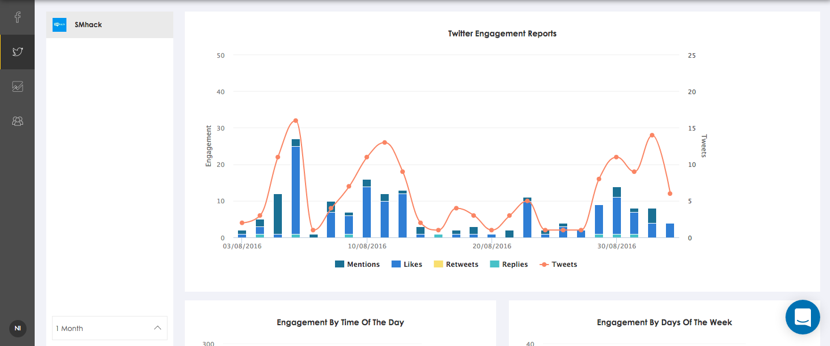This screenshot has height=346, width=830.
Task: Open the Facebook section in sidebar
Action: [17, 17]
